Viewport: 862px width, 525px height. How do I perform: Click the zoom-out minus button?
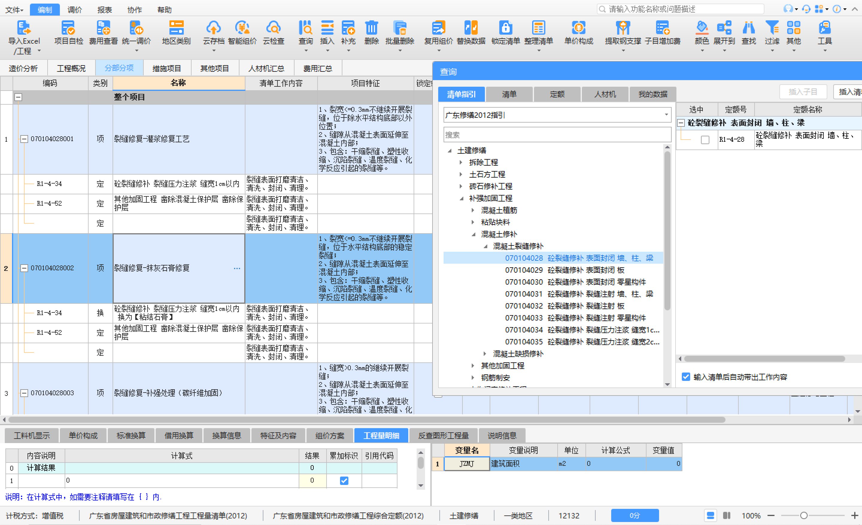click(x=771, y=515)
